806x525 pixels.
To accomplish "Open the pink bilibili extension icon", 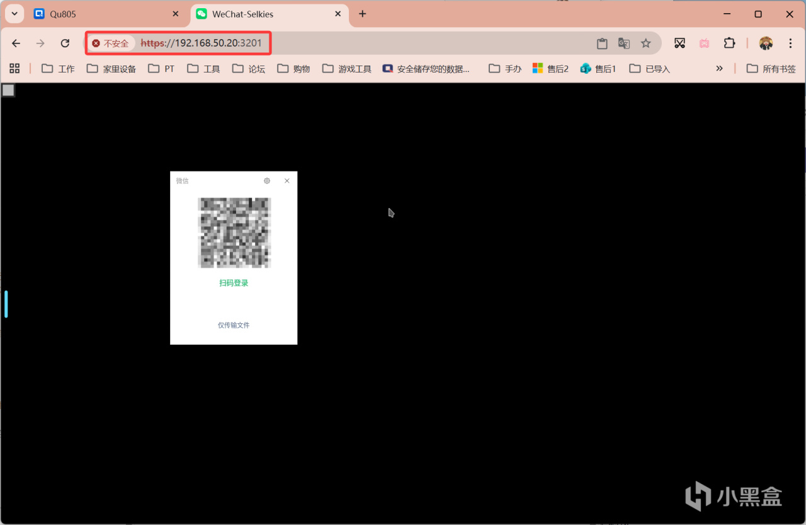I will tap(704, 43).
